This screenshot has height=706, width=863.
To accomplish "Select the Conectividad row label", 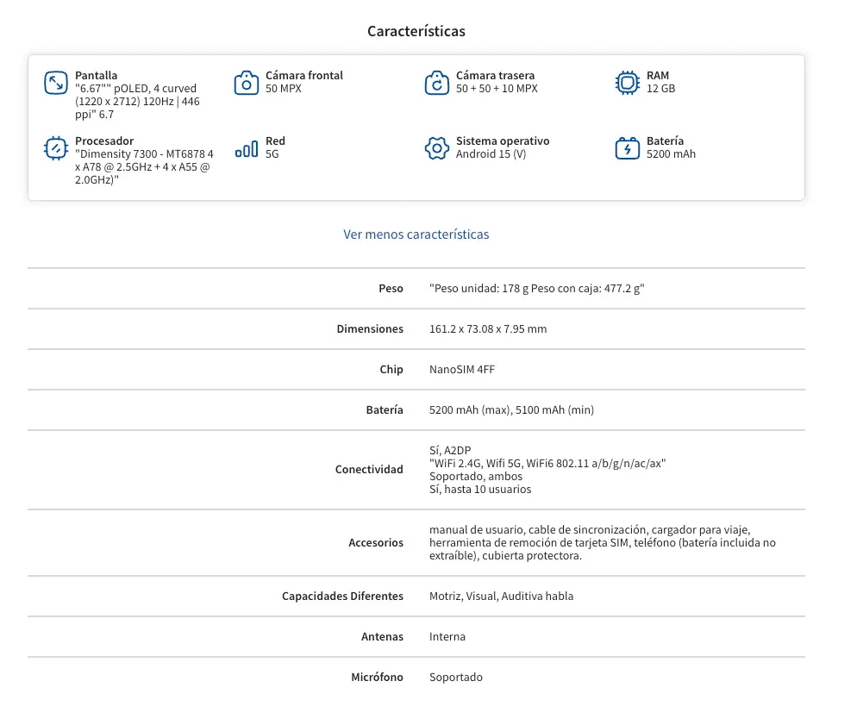I will [x=369, y=470].
